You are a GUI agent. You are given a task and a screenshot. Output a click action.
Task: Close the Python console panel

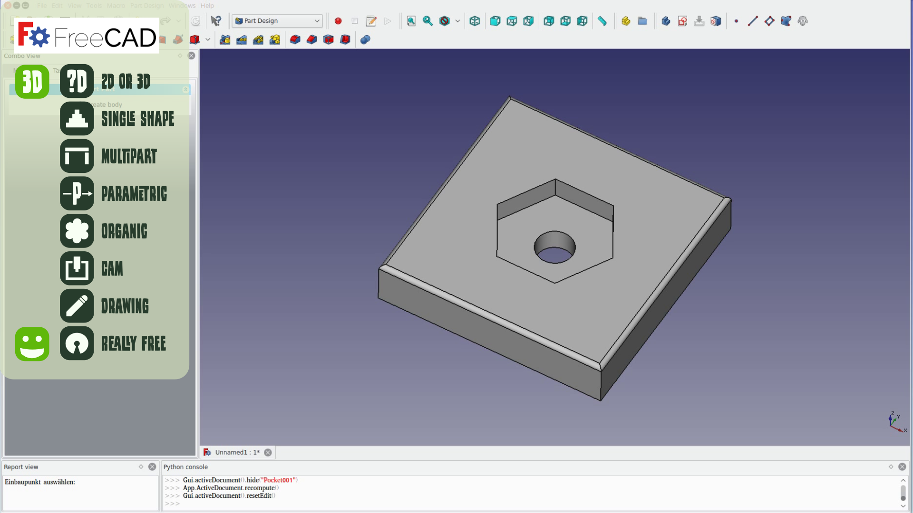pyautogui.click(x=902, y=467)
